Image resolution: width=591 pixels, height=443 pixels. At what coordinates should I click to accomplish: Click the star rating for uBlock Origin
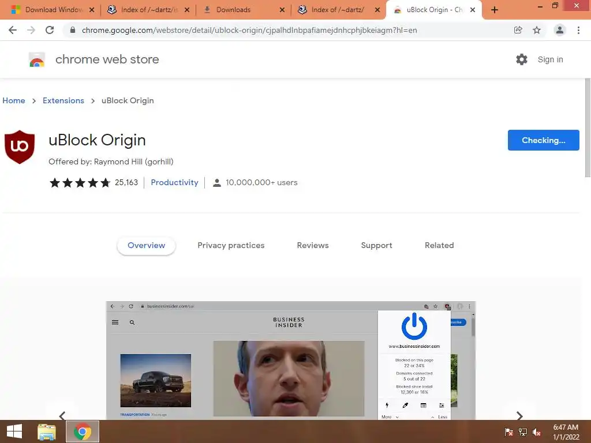pos(80,183)
